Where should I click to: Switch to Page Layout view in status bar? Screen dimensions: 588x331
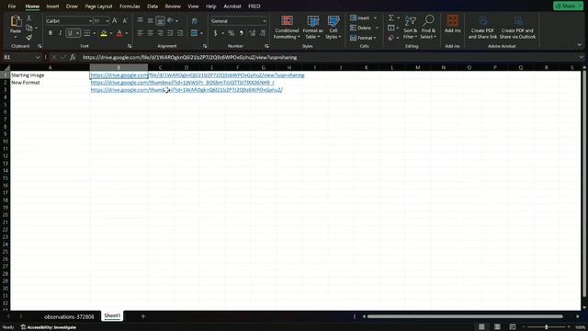click(497, 327)
